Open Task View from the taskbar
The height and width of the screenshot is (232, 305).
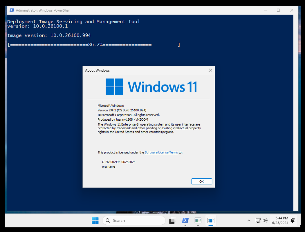tap(172, 220)
